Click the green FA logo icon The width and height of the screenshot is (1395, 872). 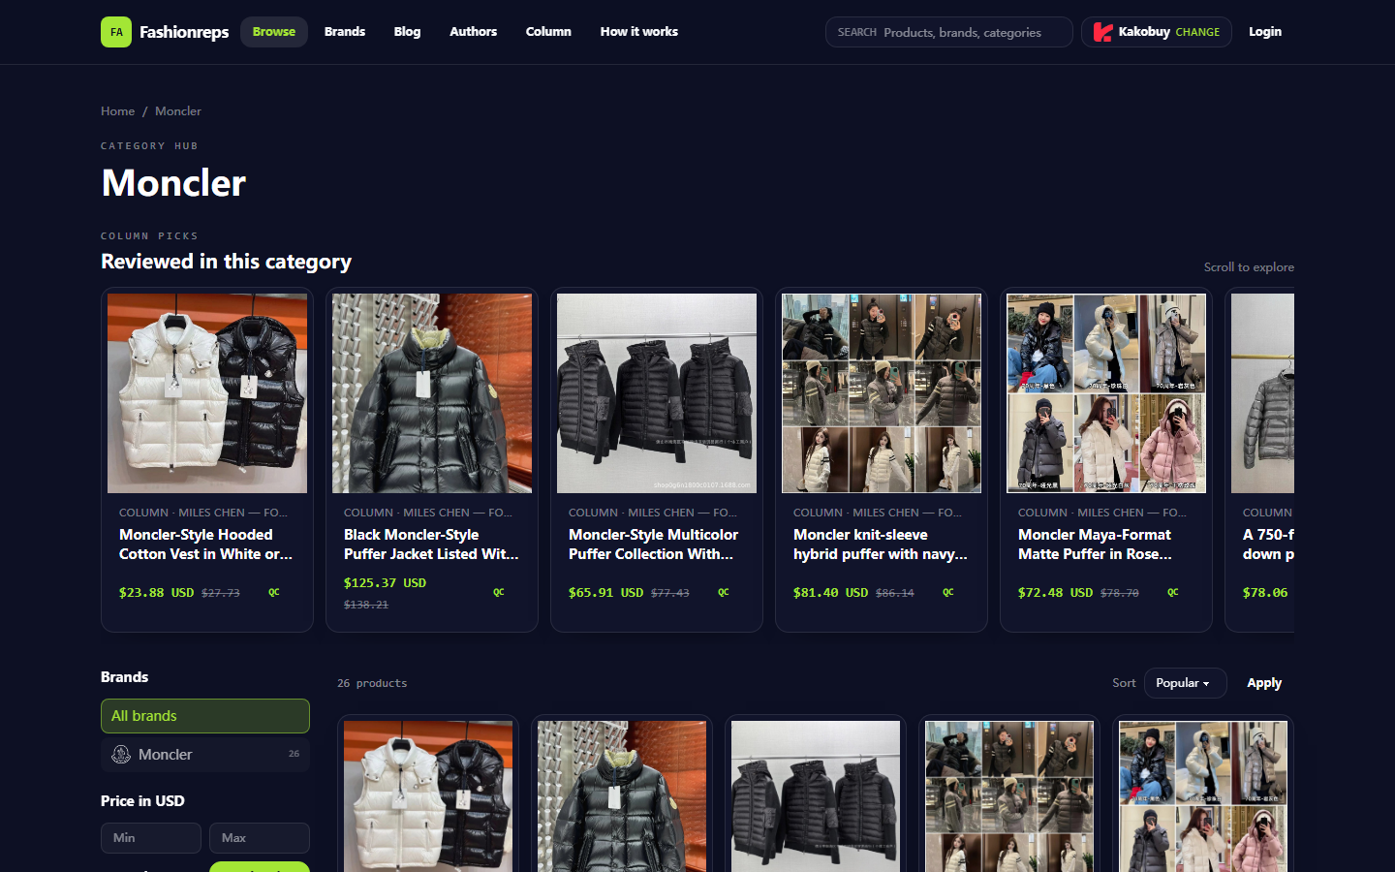click(116, 32)
